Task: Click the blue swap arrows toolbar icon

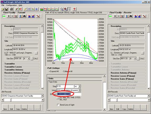Action: click(x=29, y=9)
